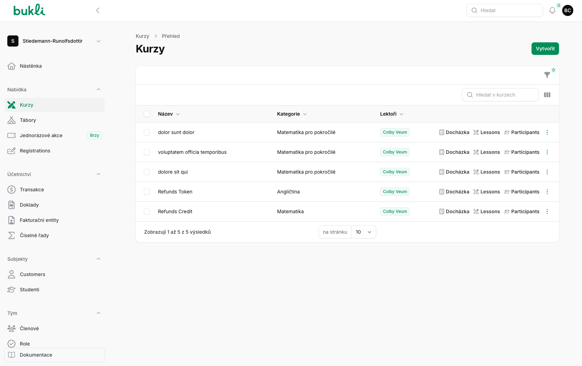Click the Vytvořit button
The width and height of the screenshot is (582, 366).
pyautogui.click(x=545, y=49)
